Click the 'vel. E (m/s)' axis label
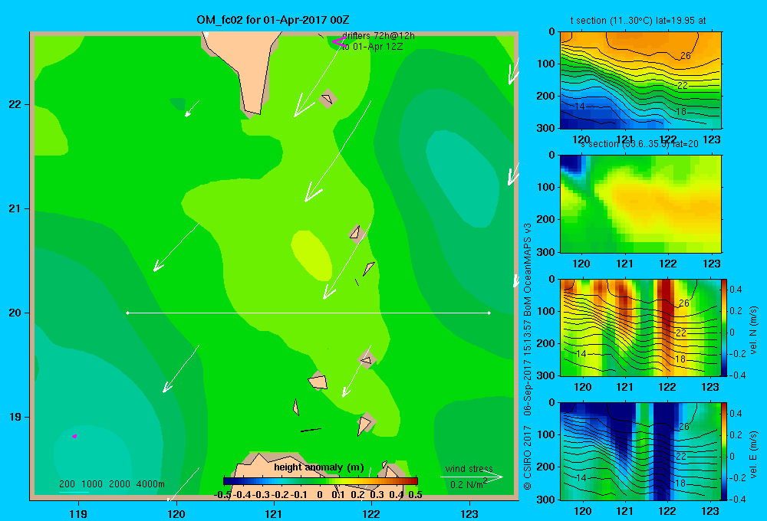The width and height of the screenshot is (767, 521). (x=753, y=454)
